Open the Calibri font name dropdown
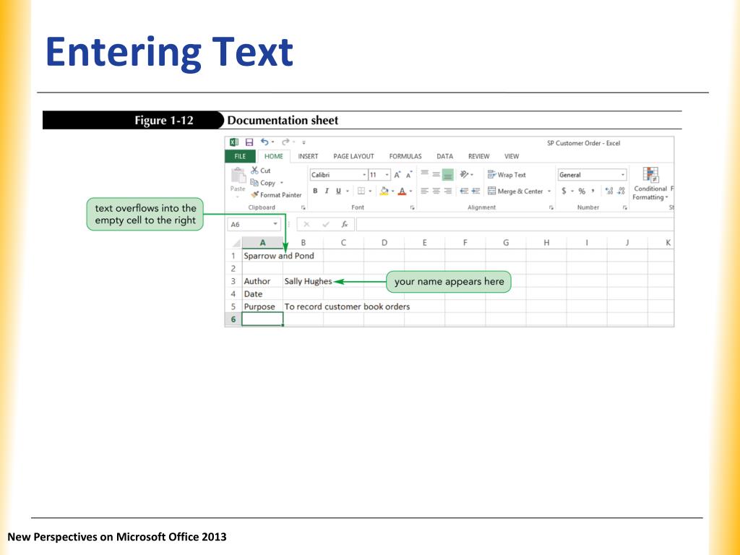Image resolution: width=740 pixels, height=555 pixels. coord(364,175)
